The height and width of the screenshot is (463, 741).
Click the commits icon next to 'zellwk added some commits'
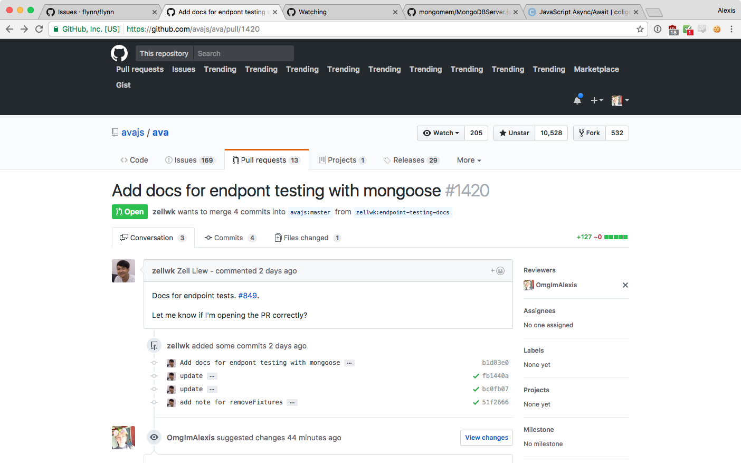click(154, 345)
